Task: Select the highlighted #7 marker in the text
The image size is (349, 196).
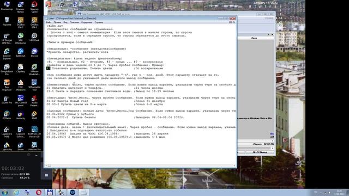Action: point(49,68)
